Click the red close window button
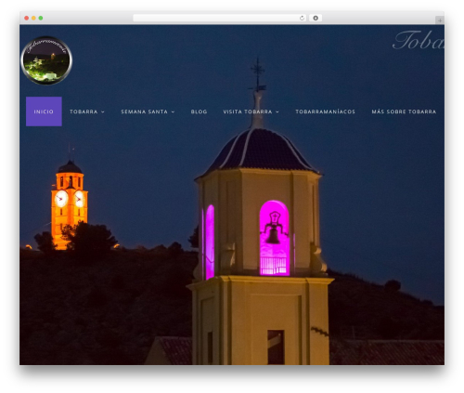This screenshot has width=464, height=393. click(27, 19)
